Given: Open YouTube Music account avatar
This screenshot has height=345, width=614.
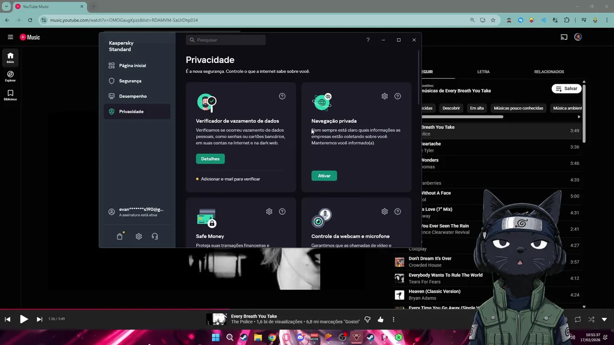Looking at the screenshot, I should (578, 37).
